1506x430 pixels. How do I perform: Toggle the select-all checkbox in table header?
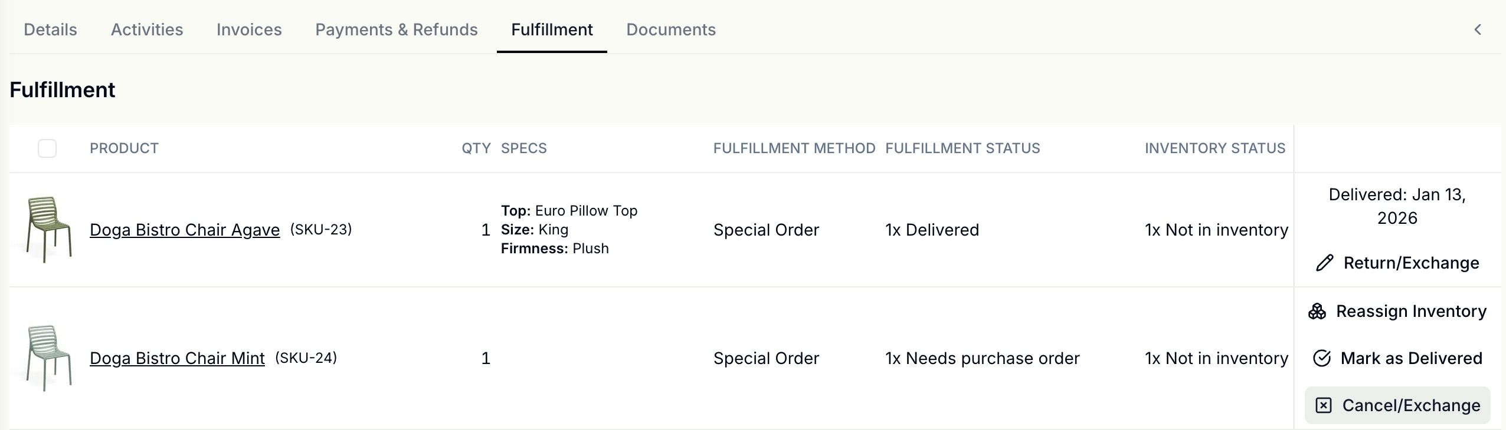(x=47, y=148)
